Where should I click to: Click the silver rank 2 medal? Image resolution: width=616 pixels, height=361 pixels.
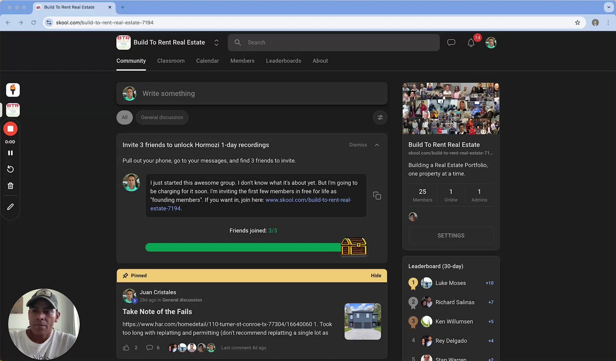[x=413, y=303]
